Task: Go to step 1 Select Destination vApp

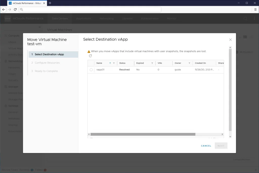Action: pyautogui.click(x=49, y=54)
